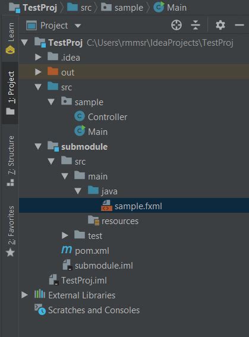Open the Learn side tab
This screenshot has height=337, width=249.
point(10,38)
